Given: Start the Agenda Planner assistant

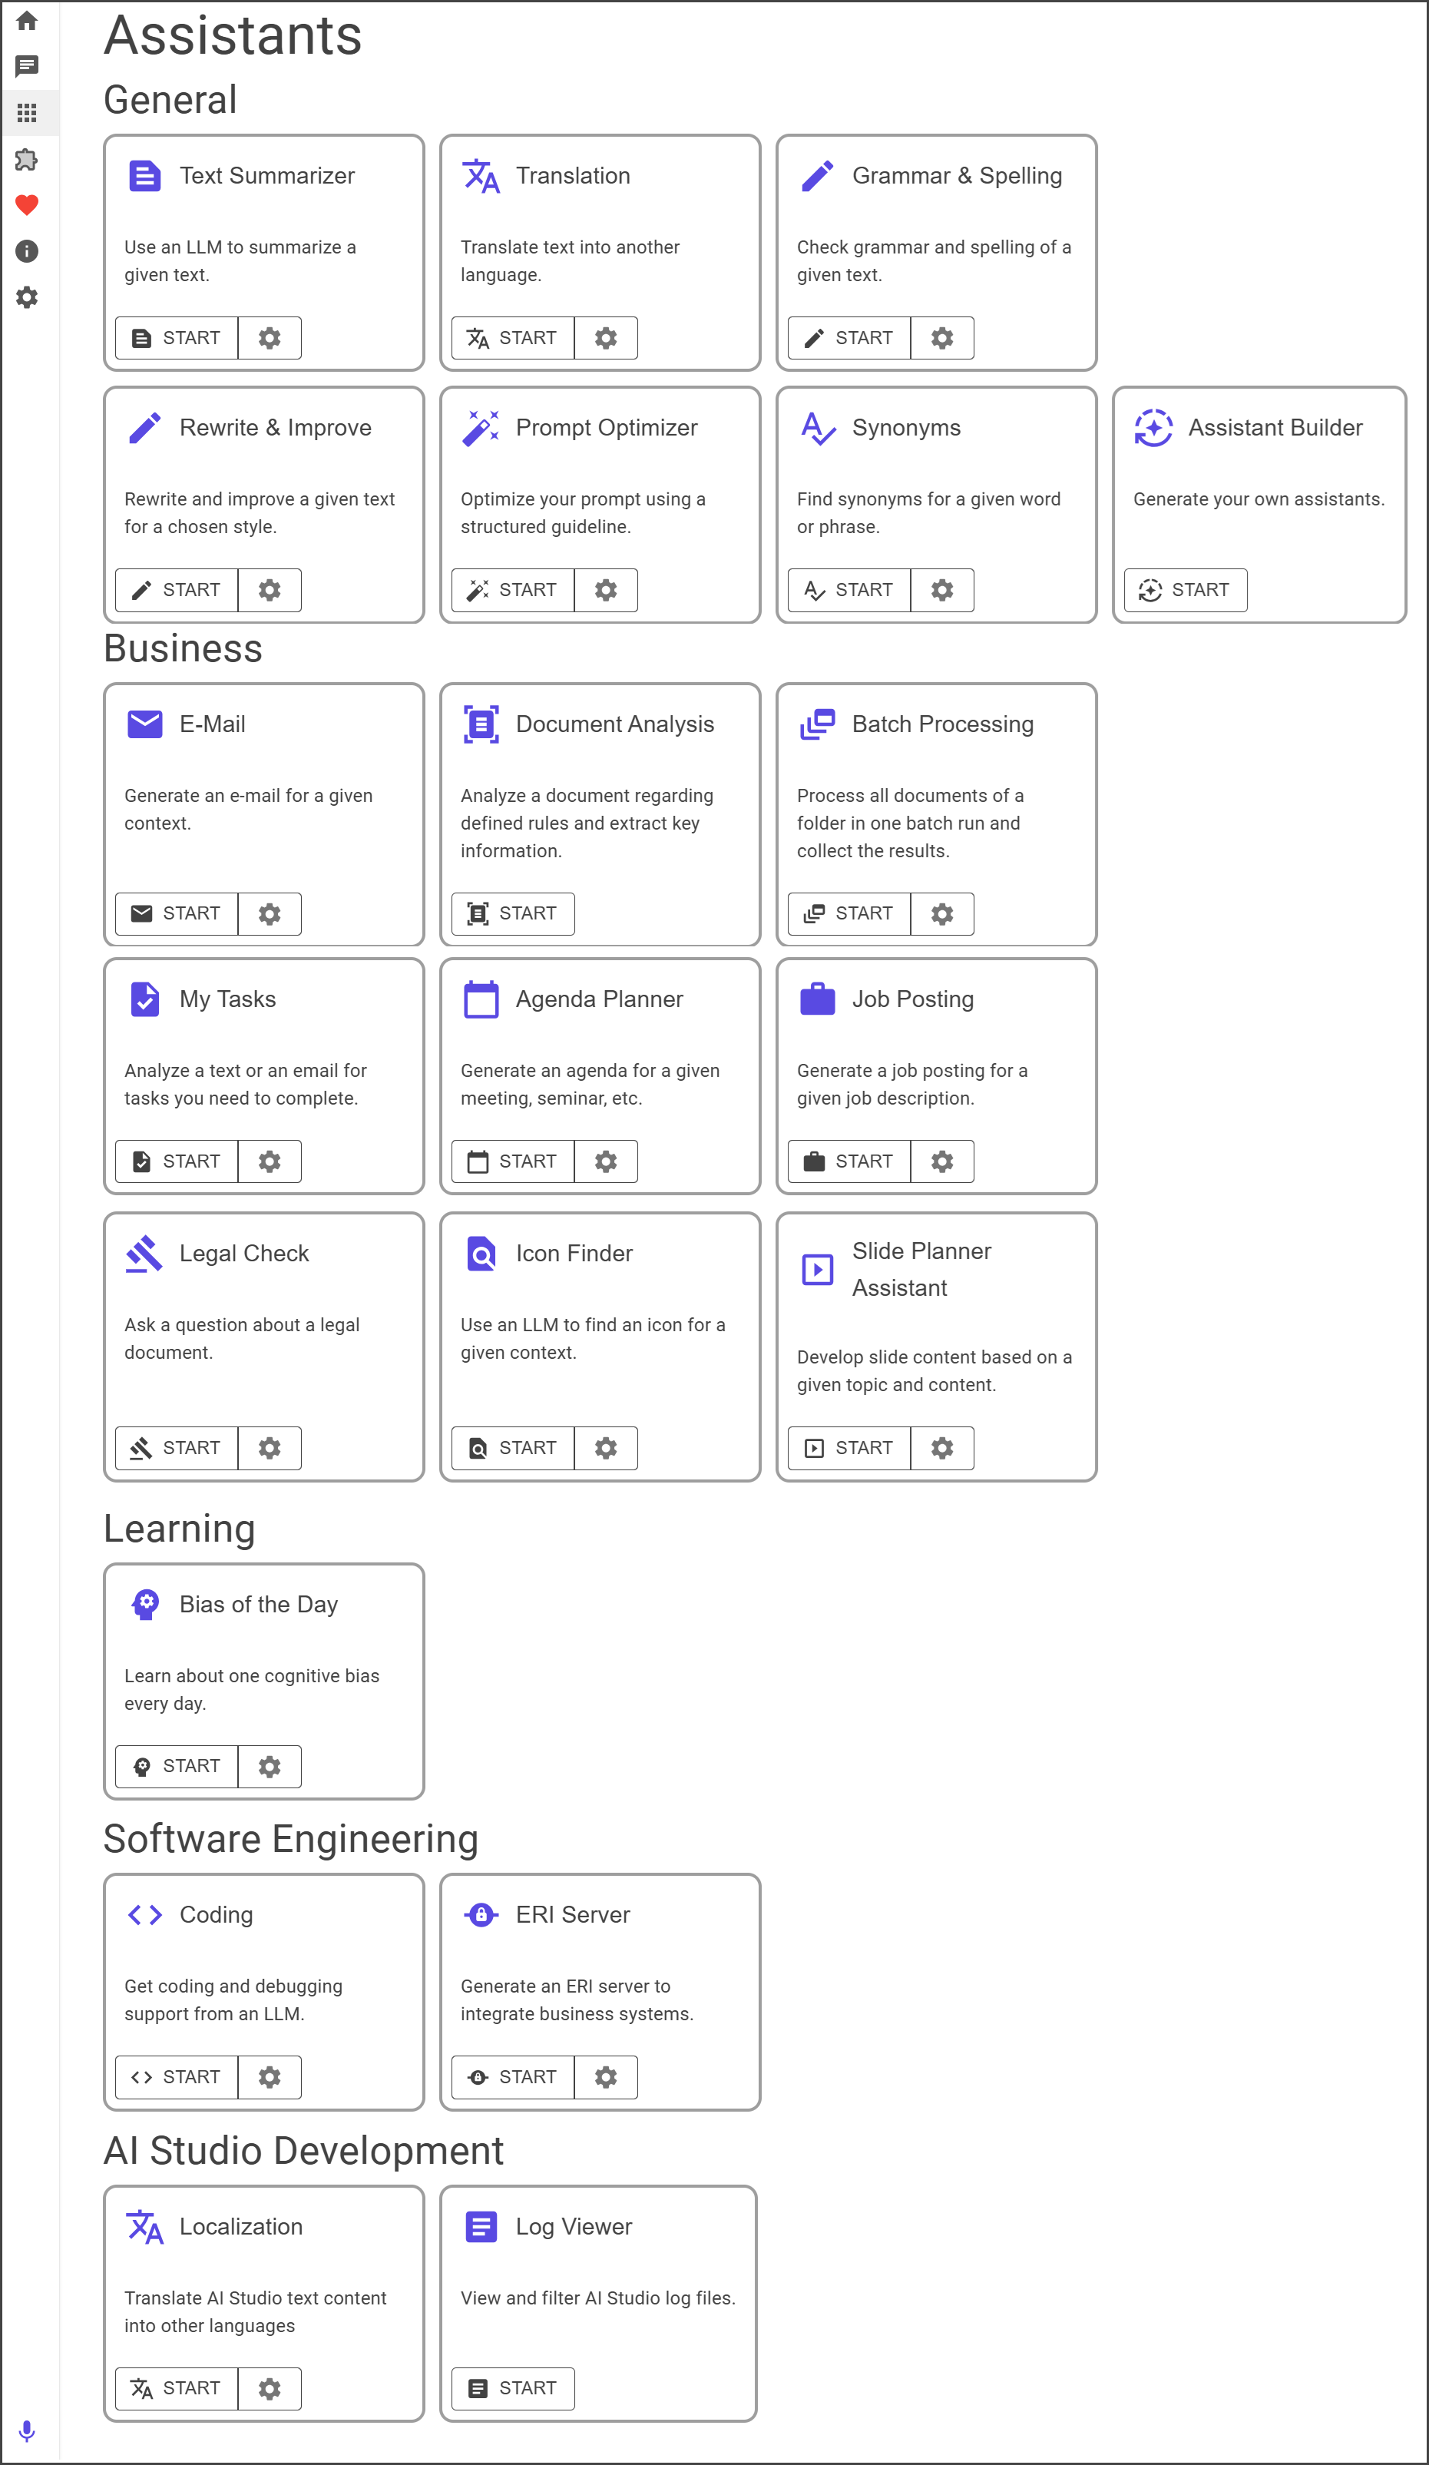Looking at the screenshot, I should [x=514, y=1161].
